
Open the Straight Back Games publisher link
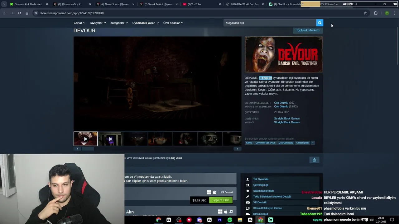pyautogui.click(x=287, y=122)
